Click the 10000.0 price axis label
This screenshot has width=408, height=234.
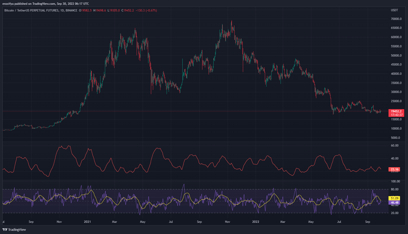(x=396, y=129)
